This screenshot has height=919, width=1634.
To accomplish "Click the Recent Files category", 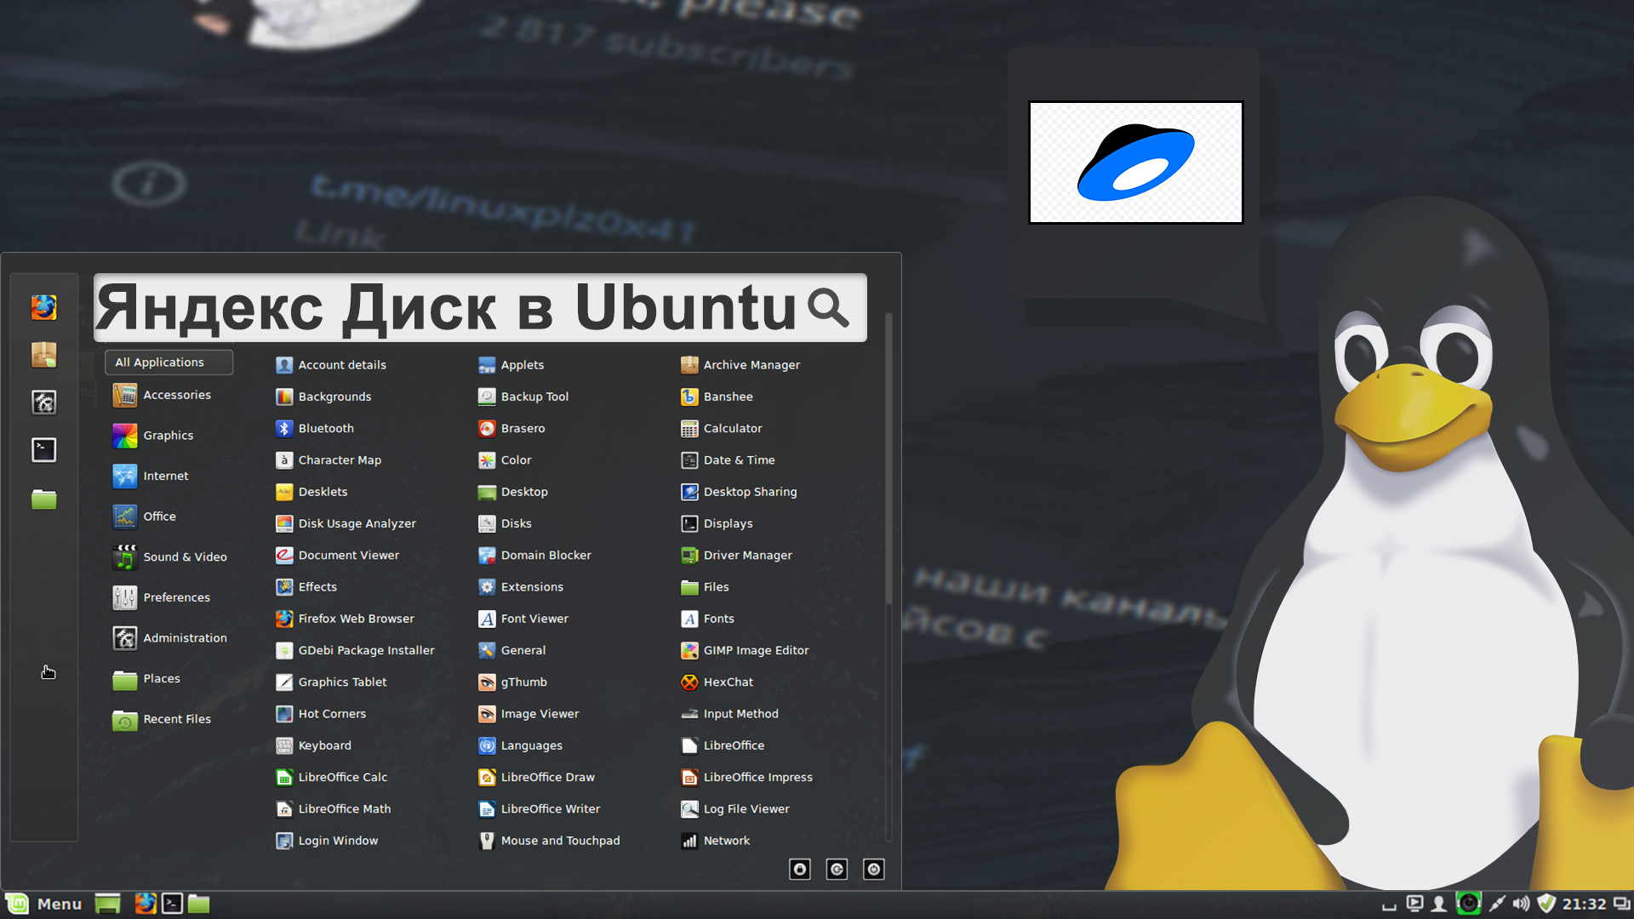I will coord(176,719).
